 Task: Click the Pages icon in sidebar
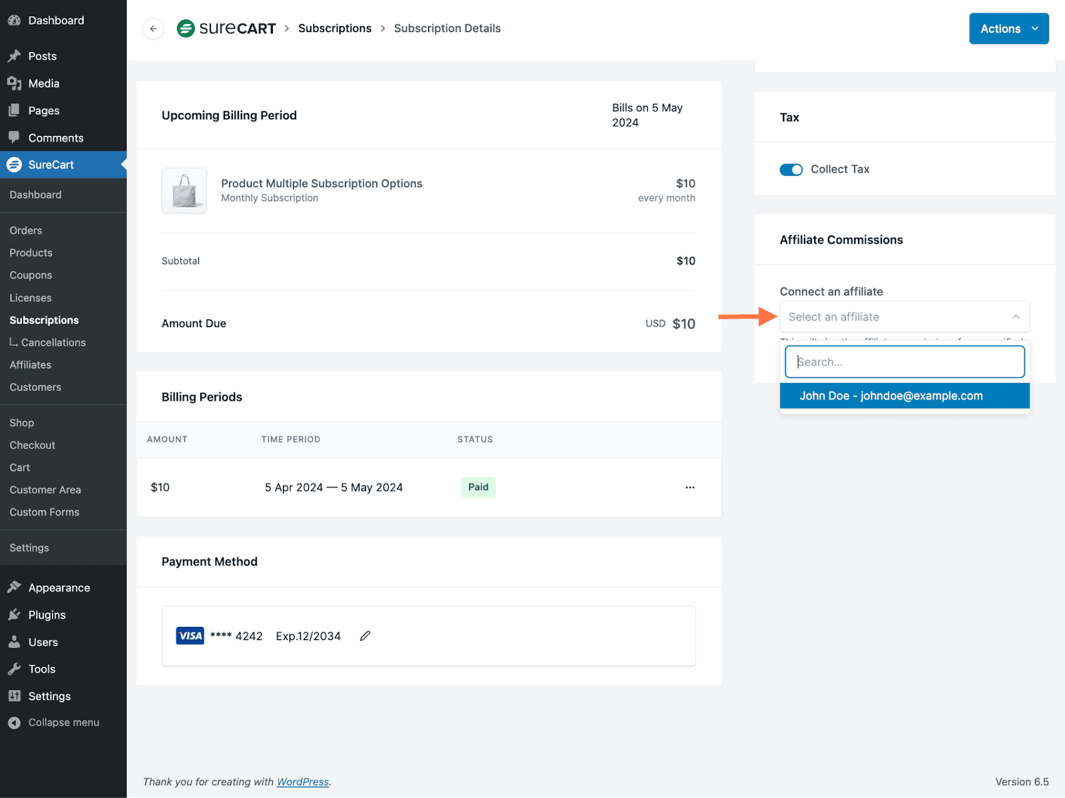click(15, 111)
